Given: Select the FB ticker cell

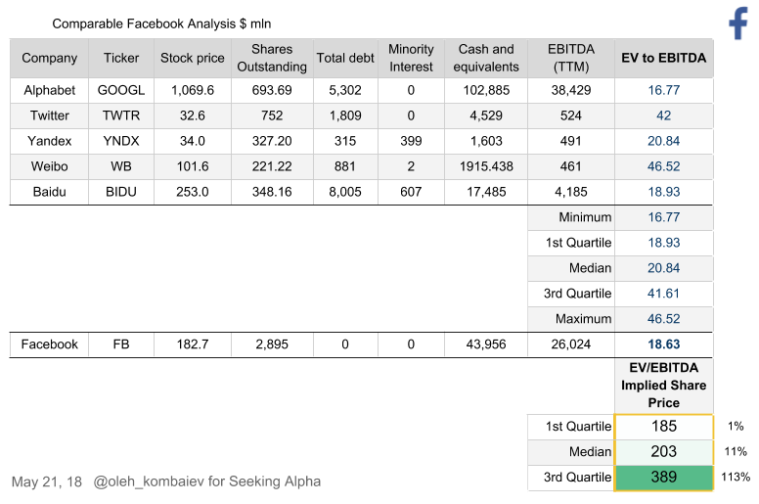Looking at the screenshot, I should click(x=121, y=344).
